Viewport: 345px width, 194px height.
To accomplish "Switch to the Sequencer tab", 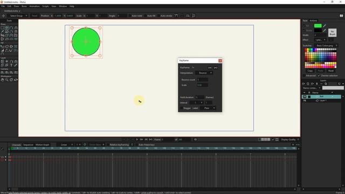I will pyautogui.click(x=28, y=145).
